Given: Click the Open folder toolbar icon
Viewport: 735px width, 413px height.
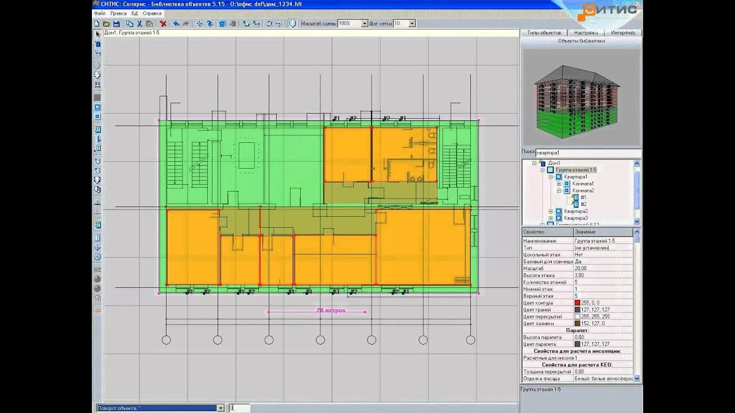Looking at the screenshot, I should click(x=107, y=24).
